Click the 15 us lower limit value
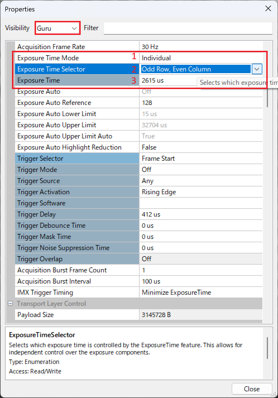278x398 pixels. [149, 114]
